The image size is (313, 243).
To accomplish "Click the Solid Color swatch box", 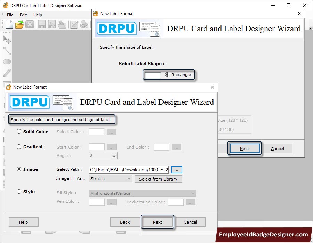I will pyautogui.click(x=96, y=132).
